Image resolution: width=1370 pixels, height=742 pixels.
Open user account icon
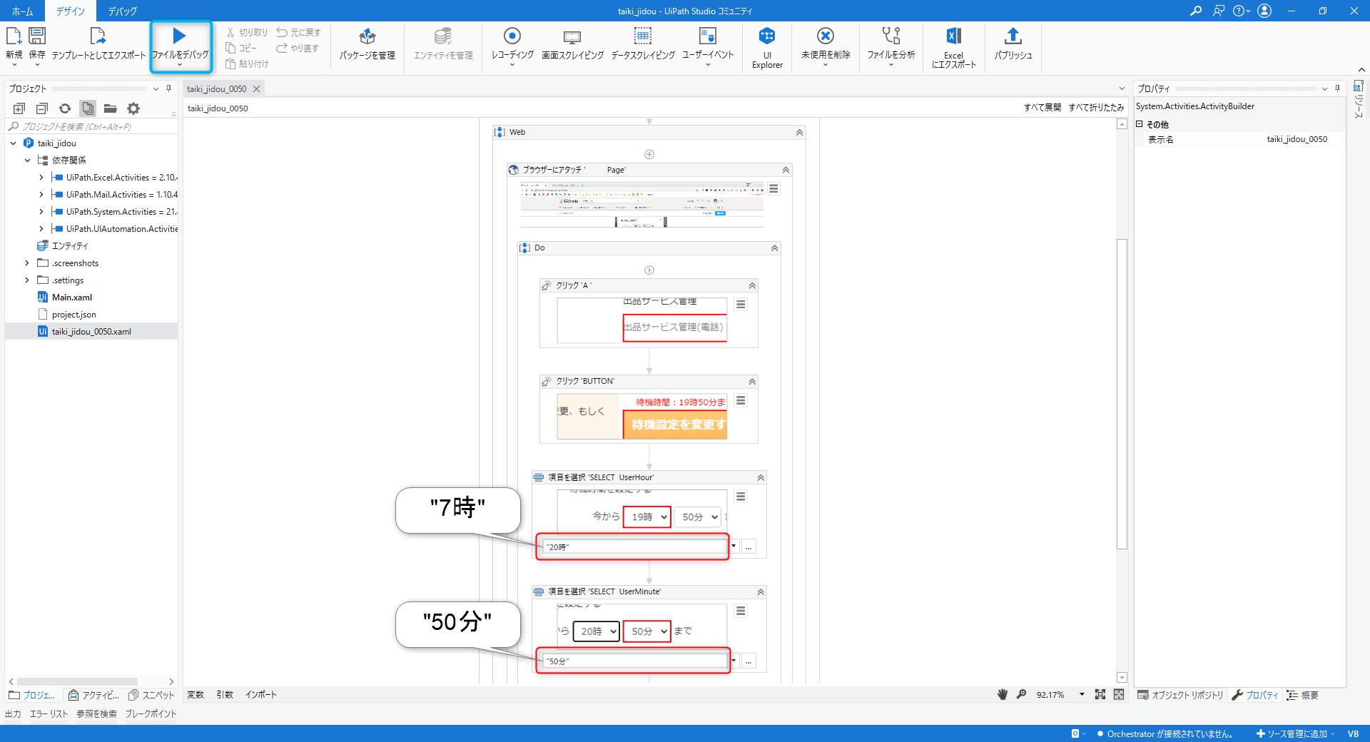click(1264, 11)
